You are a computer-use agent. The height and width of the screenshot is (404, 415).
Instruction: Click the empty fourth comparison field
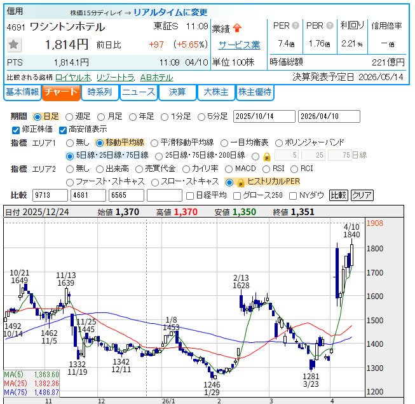pos(165,195)
